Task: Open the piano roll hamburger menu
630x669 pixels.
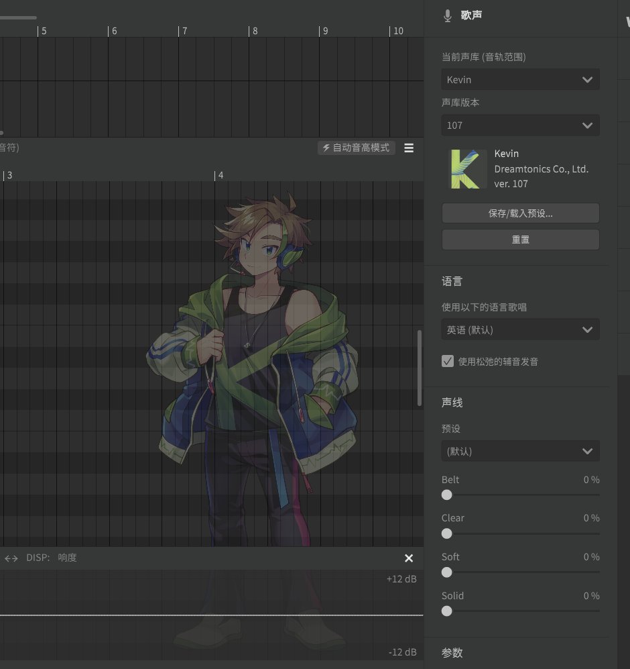Action: pos(409,148)
